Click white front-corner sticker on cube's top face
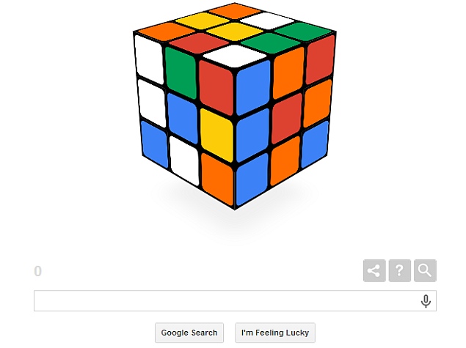Image resolution: width=466 pixels, height=348 pixels. [x=235, y=56]
